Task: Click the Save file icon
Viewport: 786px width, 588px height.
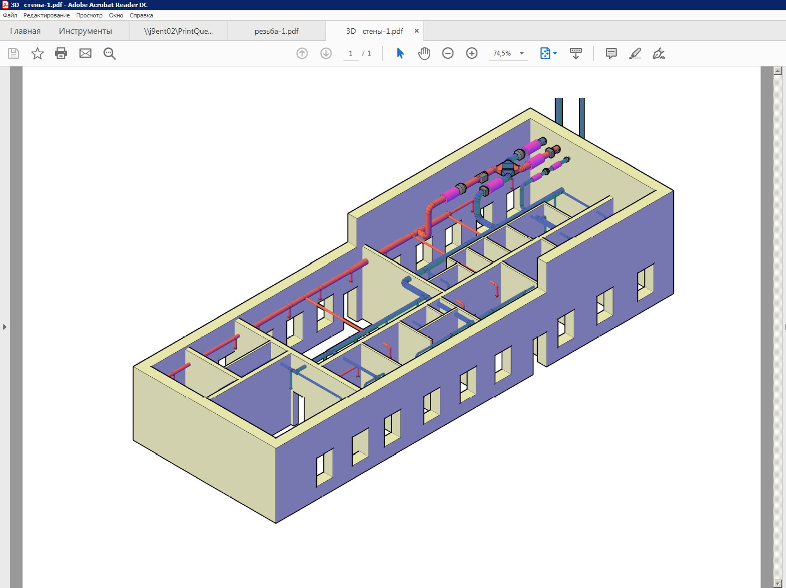Action: (14, 53)
